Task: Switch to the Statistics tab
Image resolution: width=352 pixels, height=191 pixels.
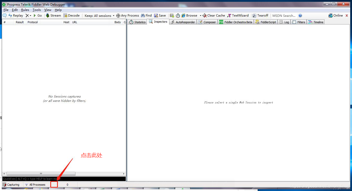Action: coord(137,22)
